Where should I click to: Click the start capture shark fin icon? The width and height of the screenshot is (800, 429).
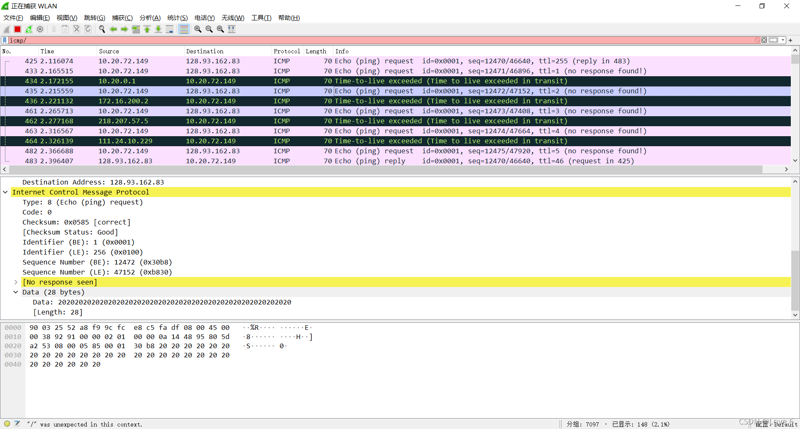(x=7, y=29)
